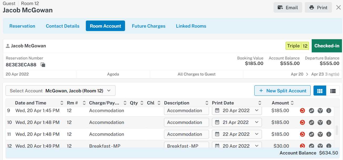Screen dimensions: 343x160
Task: Reverse the row 9 Accommodation charge
Action: coord(302,111)
